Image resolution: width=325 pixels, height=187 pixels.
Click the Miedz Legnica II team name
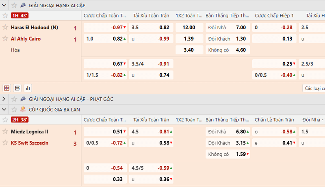pyautogui.click(x=30, y=132)
